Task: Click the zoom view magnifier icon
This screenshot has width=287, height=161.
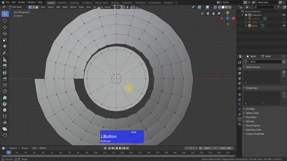Action: [219, 13]
